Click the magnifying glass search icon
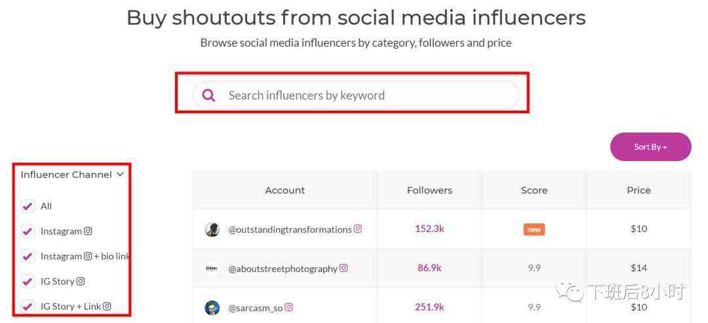The image size is (708, 323). [208, 96]
